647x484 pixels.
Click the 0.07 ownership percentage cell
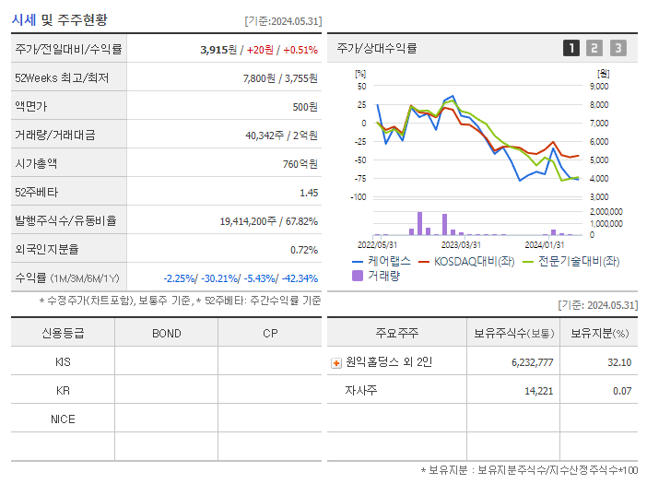(x=622, y=391)
